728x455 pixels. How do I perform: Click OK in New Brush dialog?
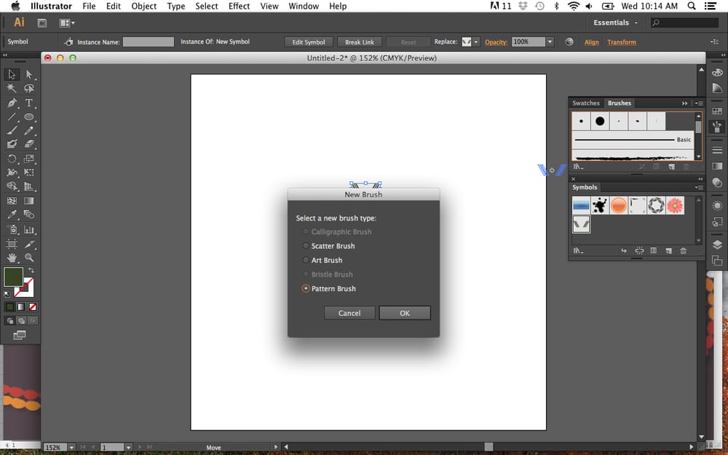pyautogui.click(x=405, y=313)
